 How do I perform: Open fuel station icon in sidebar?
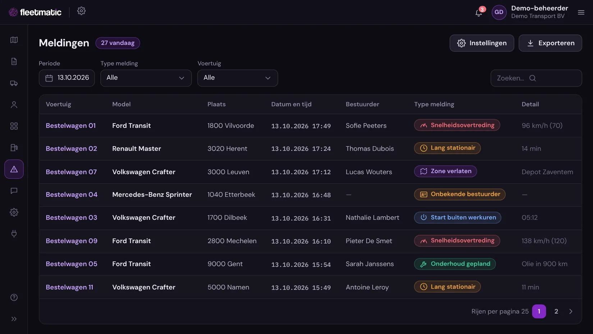point(14,148)
